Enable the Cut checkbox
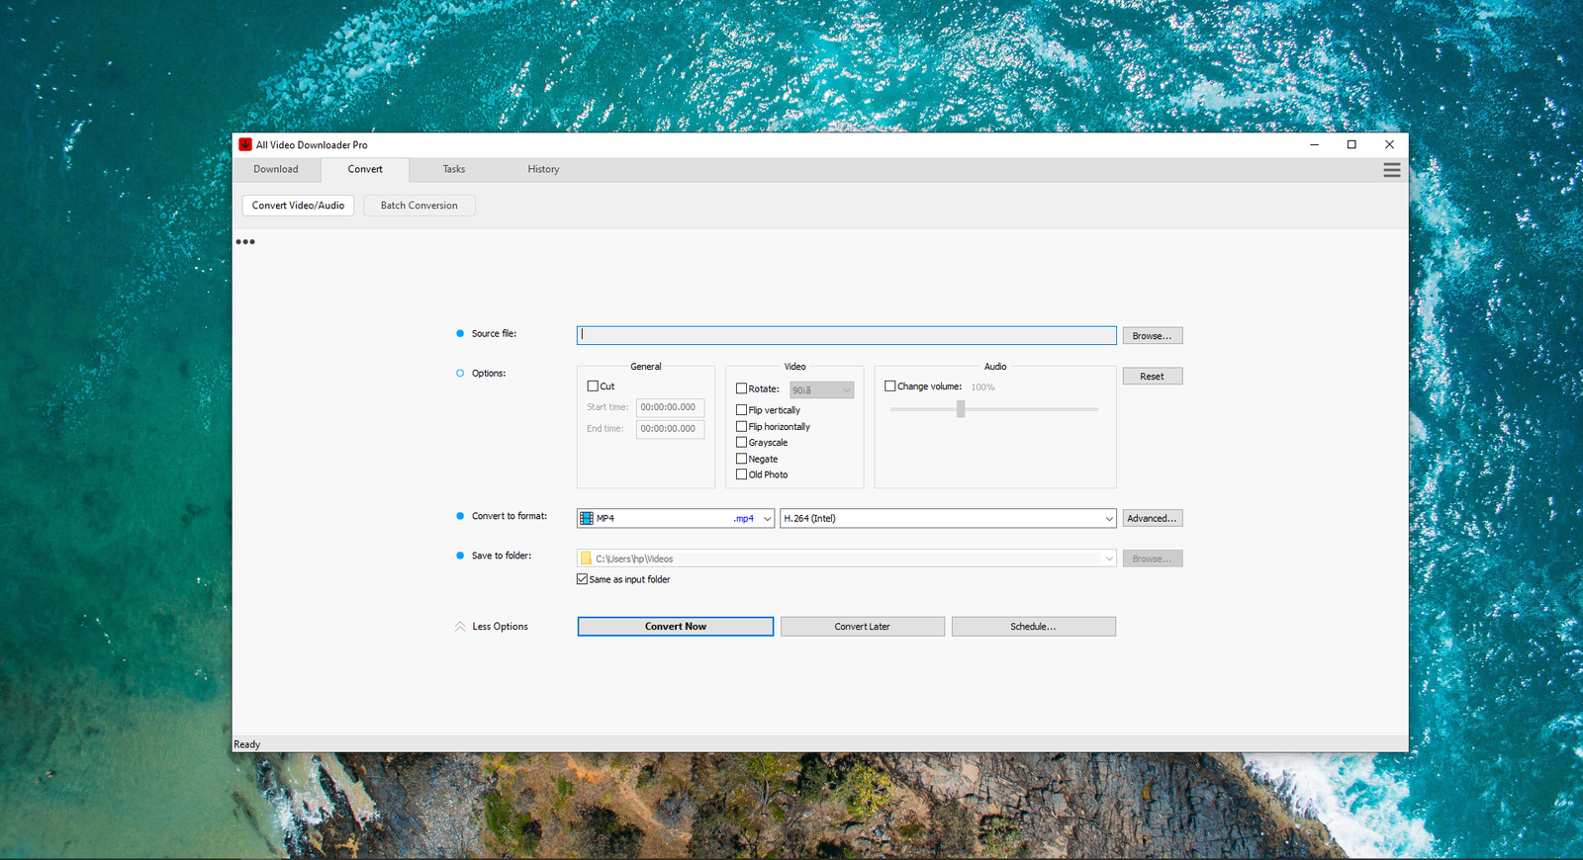Image resolution: width=1583 pixels, height=860 pixels. pyautogui.click(x=593, y=387)
